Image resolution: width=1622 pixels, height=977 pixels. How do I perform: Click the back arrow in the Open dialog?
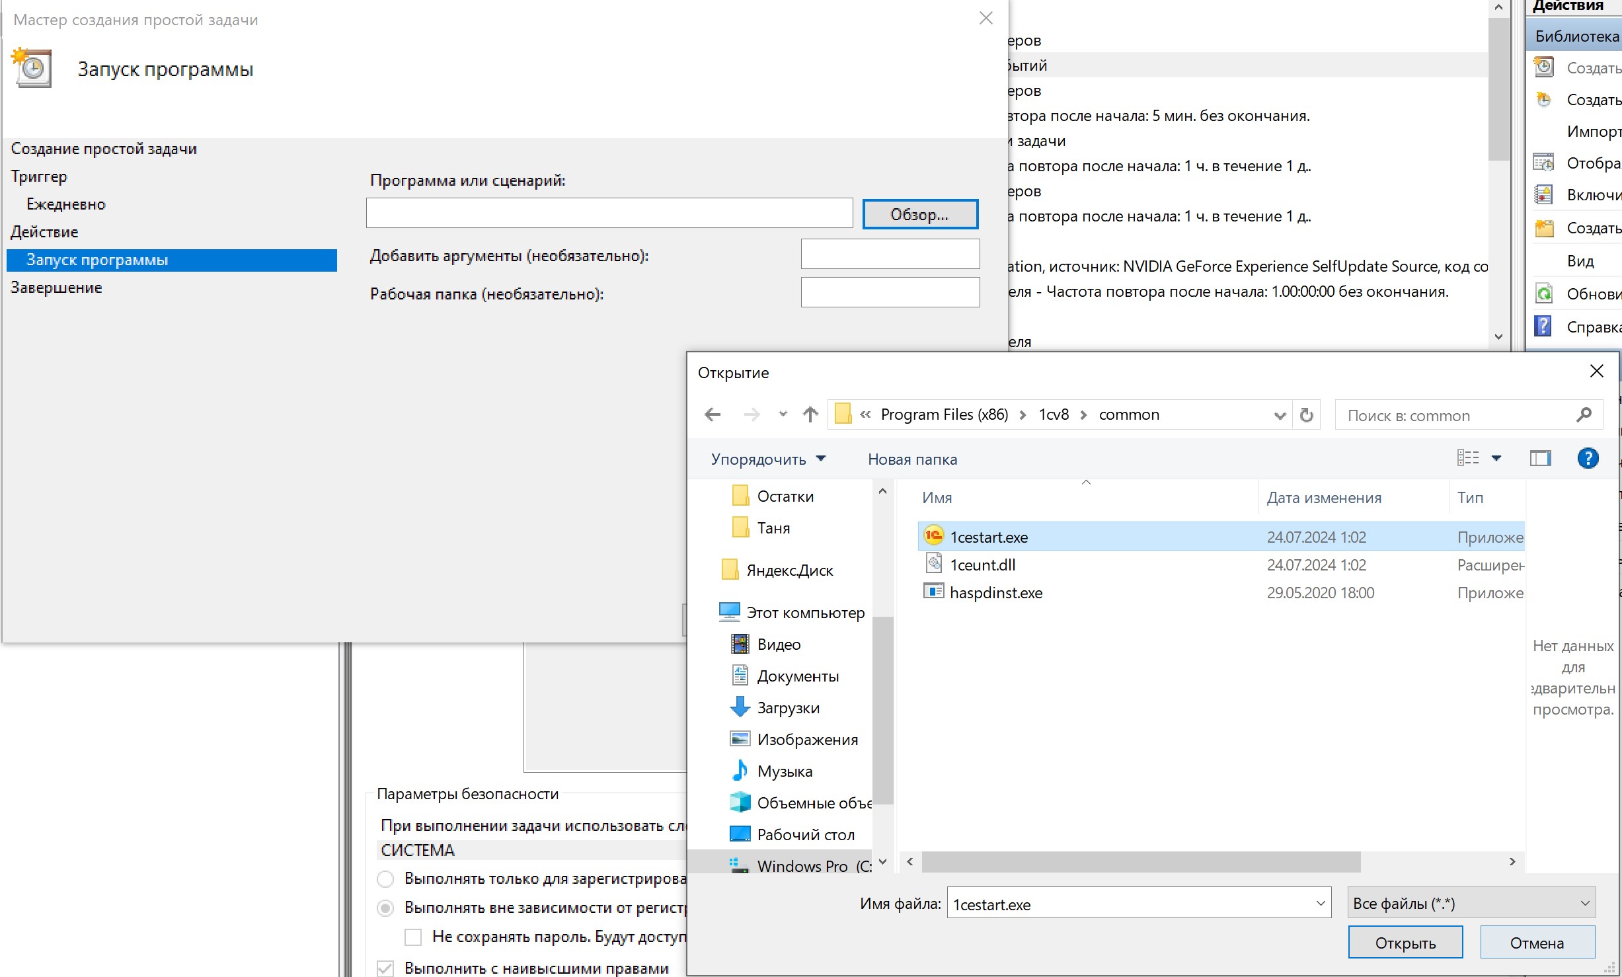[x=713, y=414]
